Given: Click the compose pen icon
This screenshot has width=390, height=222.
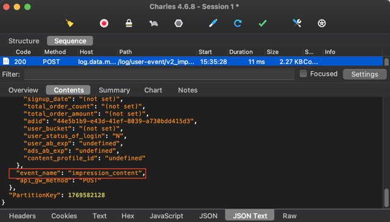Looking at the screenshot, I should pos(213,23).
